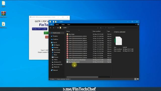Open This PC in navigation pane
The width and height of the screenshot is (161, 91).
pyautogui.click(x=55, y=42)
